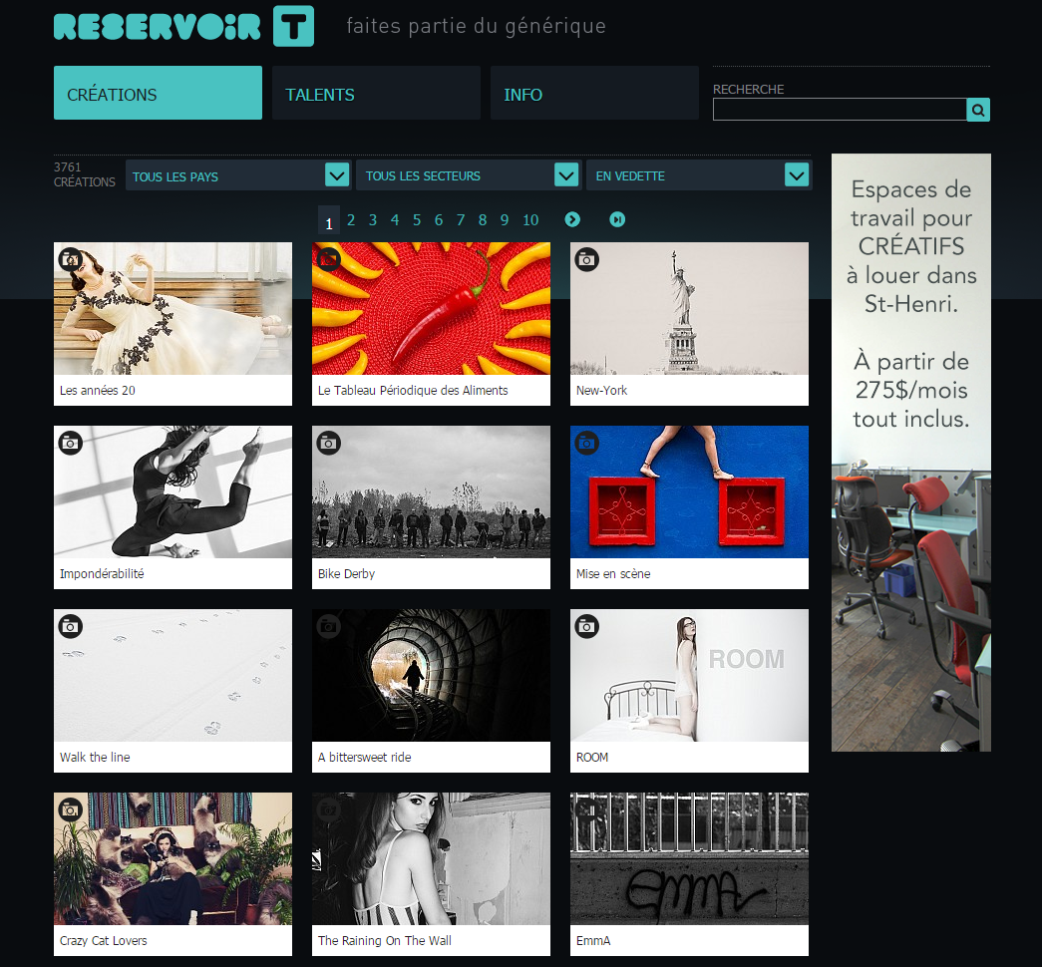Jump to last page icon
The width and height of the screenshot is (1042, 967).
click(617, 219)
